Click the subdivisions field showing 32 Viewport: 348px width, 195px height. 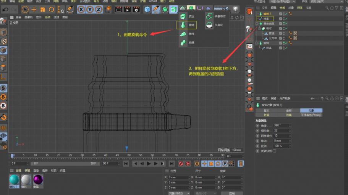281,131
